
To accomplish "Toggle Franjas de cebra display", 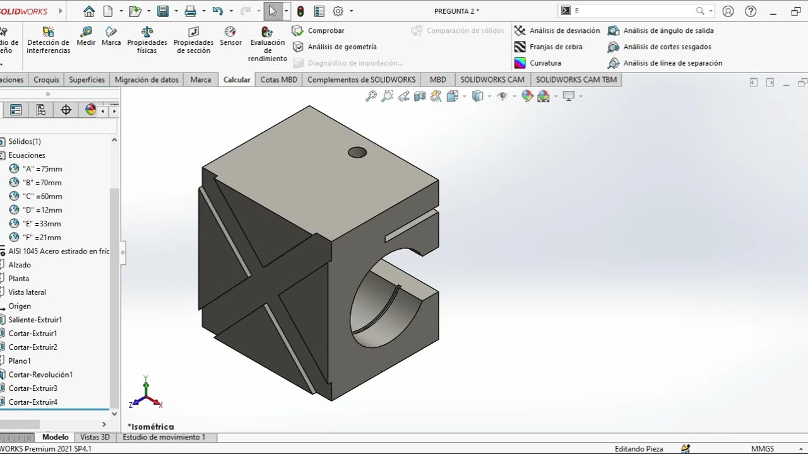I will (548, 47).
